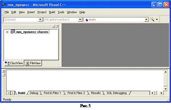The image size is (171, 110).
Task: Select the Find in Files 1 tab
Action: [52, 93]
